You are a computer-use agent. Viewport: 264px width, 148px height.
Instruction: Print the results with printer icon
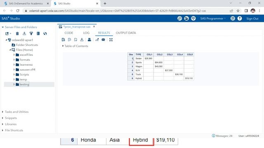[x=90, y=40]
